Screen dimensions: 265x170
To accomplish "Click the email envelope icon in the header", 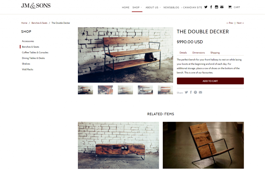I will [x=222, y=7].
